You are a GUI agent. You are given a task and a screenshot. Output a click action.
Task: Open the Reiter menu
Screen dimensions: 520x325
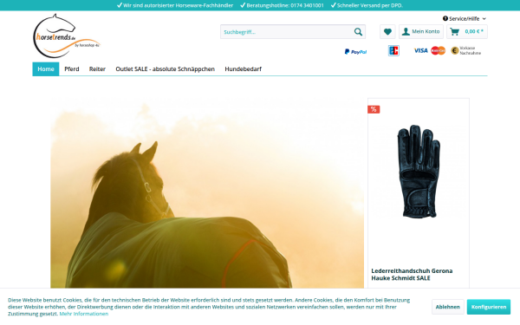click(x=97, y=69)
